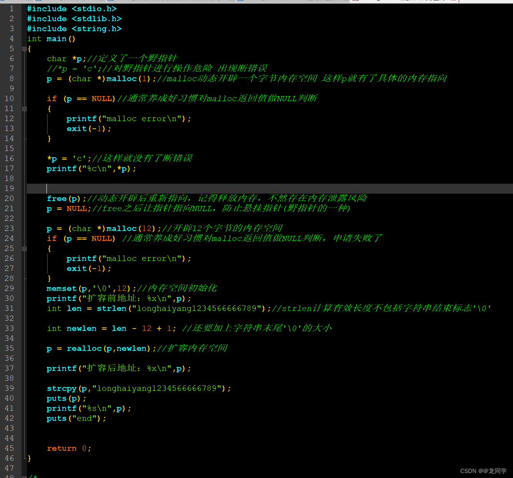Click line number 19 in the margin
The width and height of the screenshot is (513, 478).
(9, 188)
